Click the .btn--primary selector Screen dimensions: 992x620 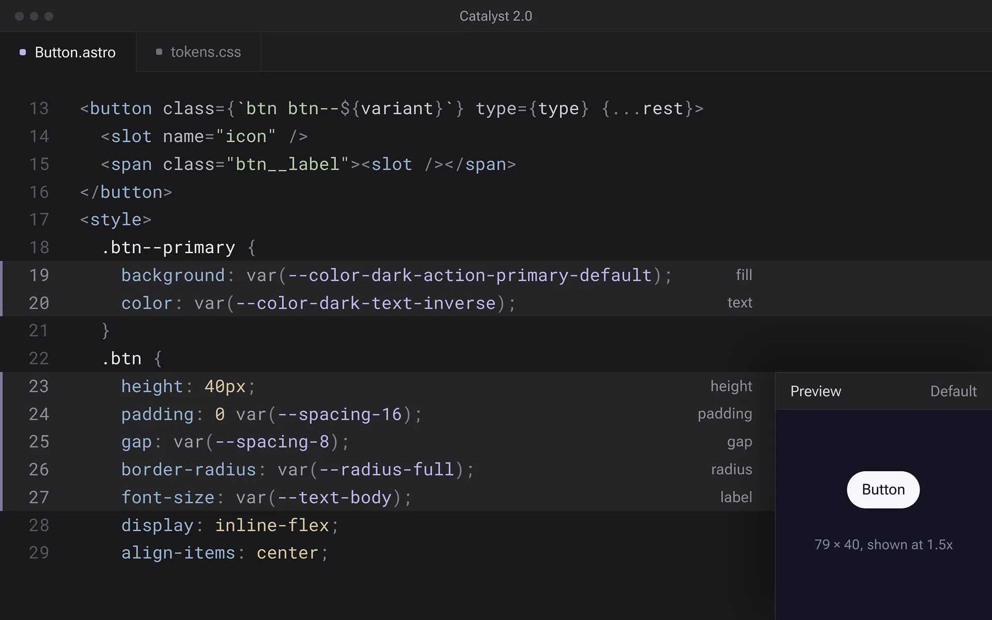[x=168, y=248]
